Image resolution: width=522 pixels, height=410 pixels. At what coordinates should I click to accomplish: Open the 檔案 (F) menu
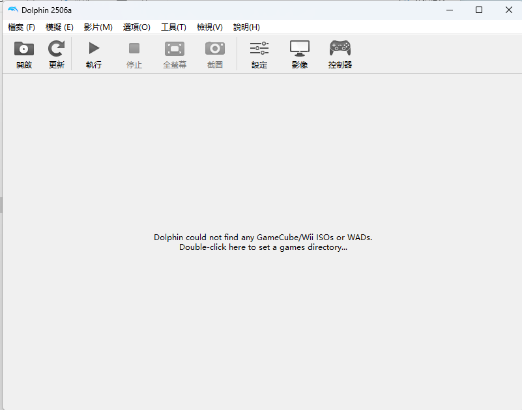pos(22,27)
